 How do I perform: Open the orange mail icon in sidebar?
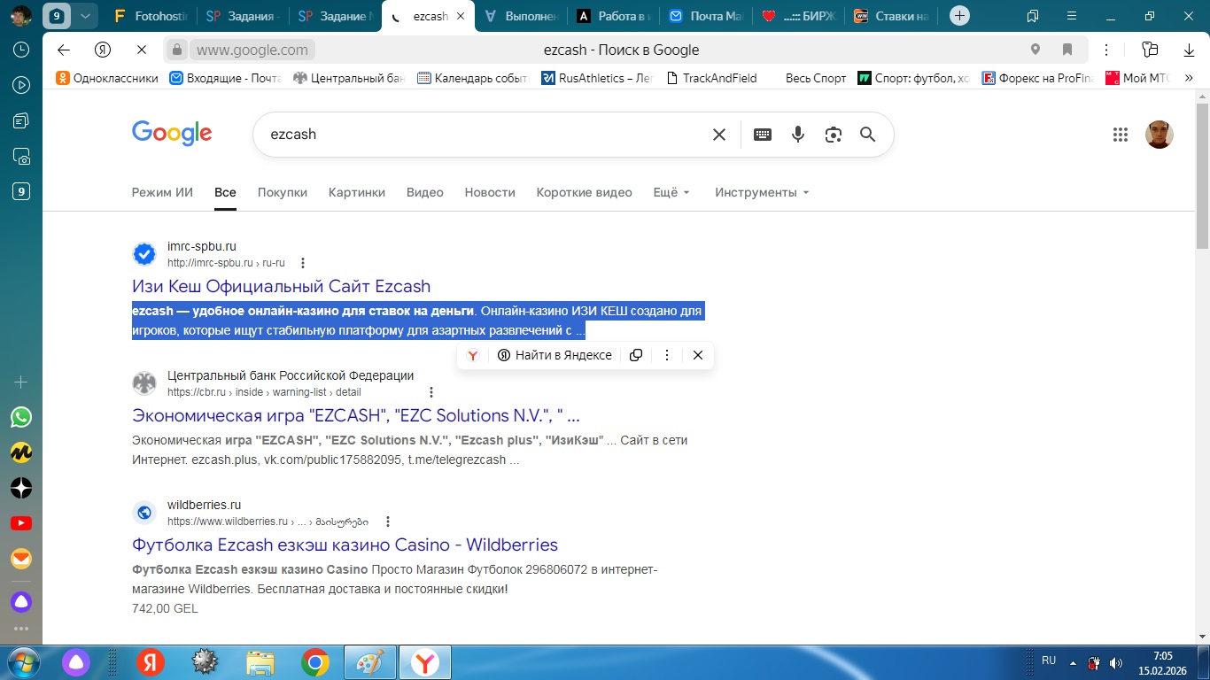click(x=21, y=559)
